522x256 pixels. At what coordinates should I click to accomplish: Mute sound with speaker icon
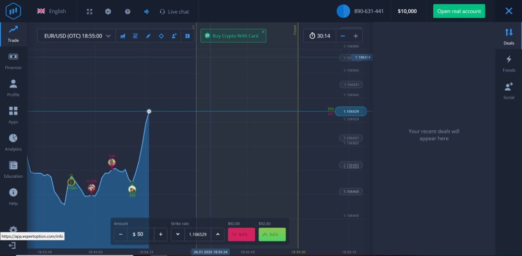(x=147, y=11)
